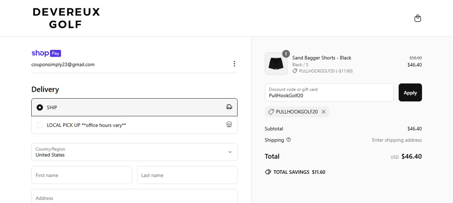Open the three-dot account options menu
453x203 pixels.
click(x=234, y=64)
